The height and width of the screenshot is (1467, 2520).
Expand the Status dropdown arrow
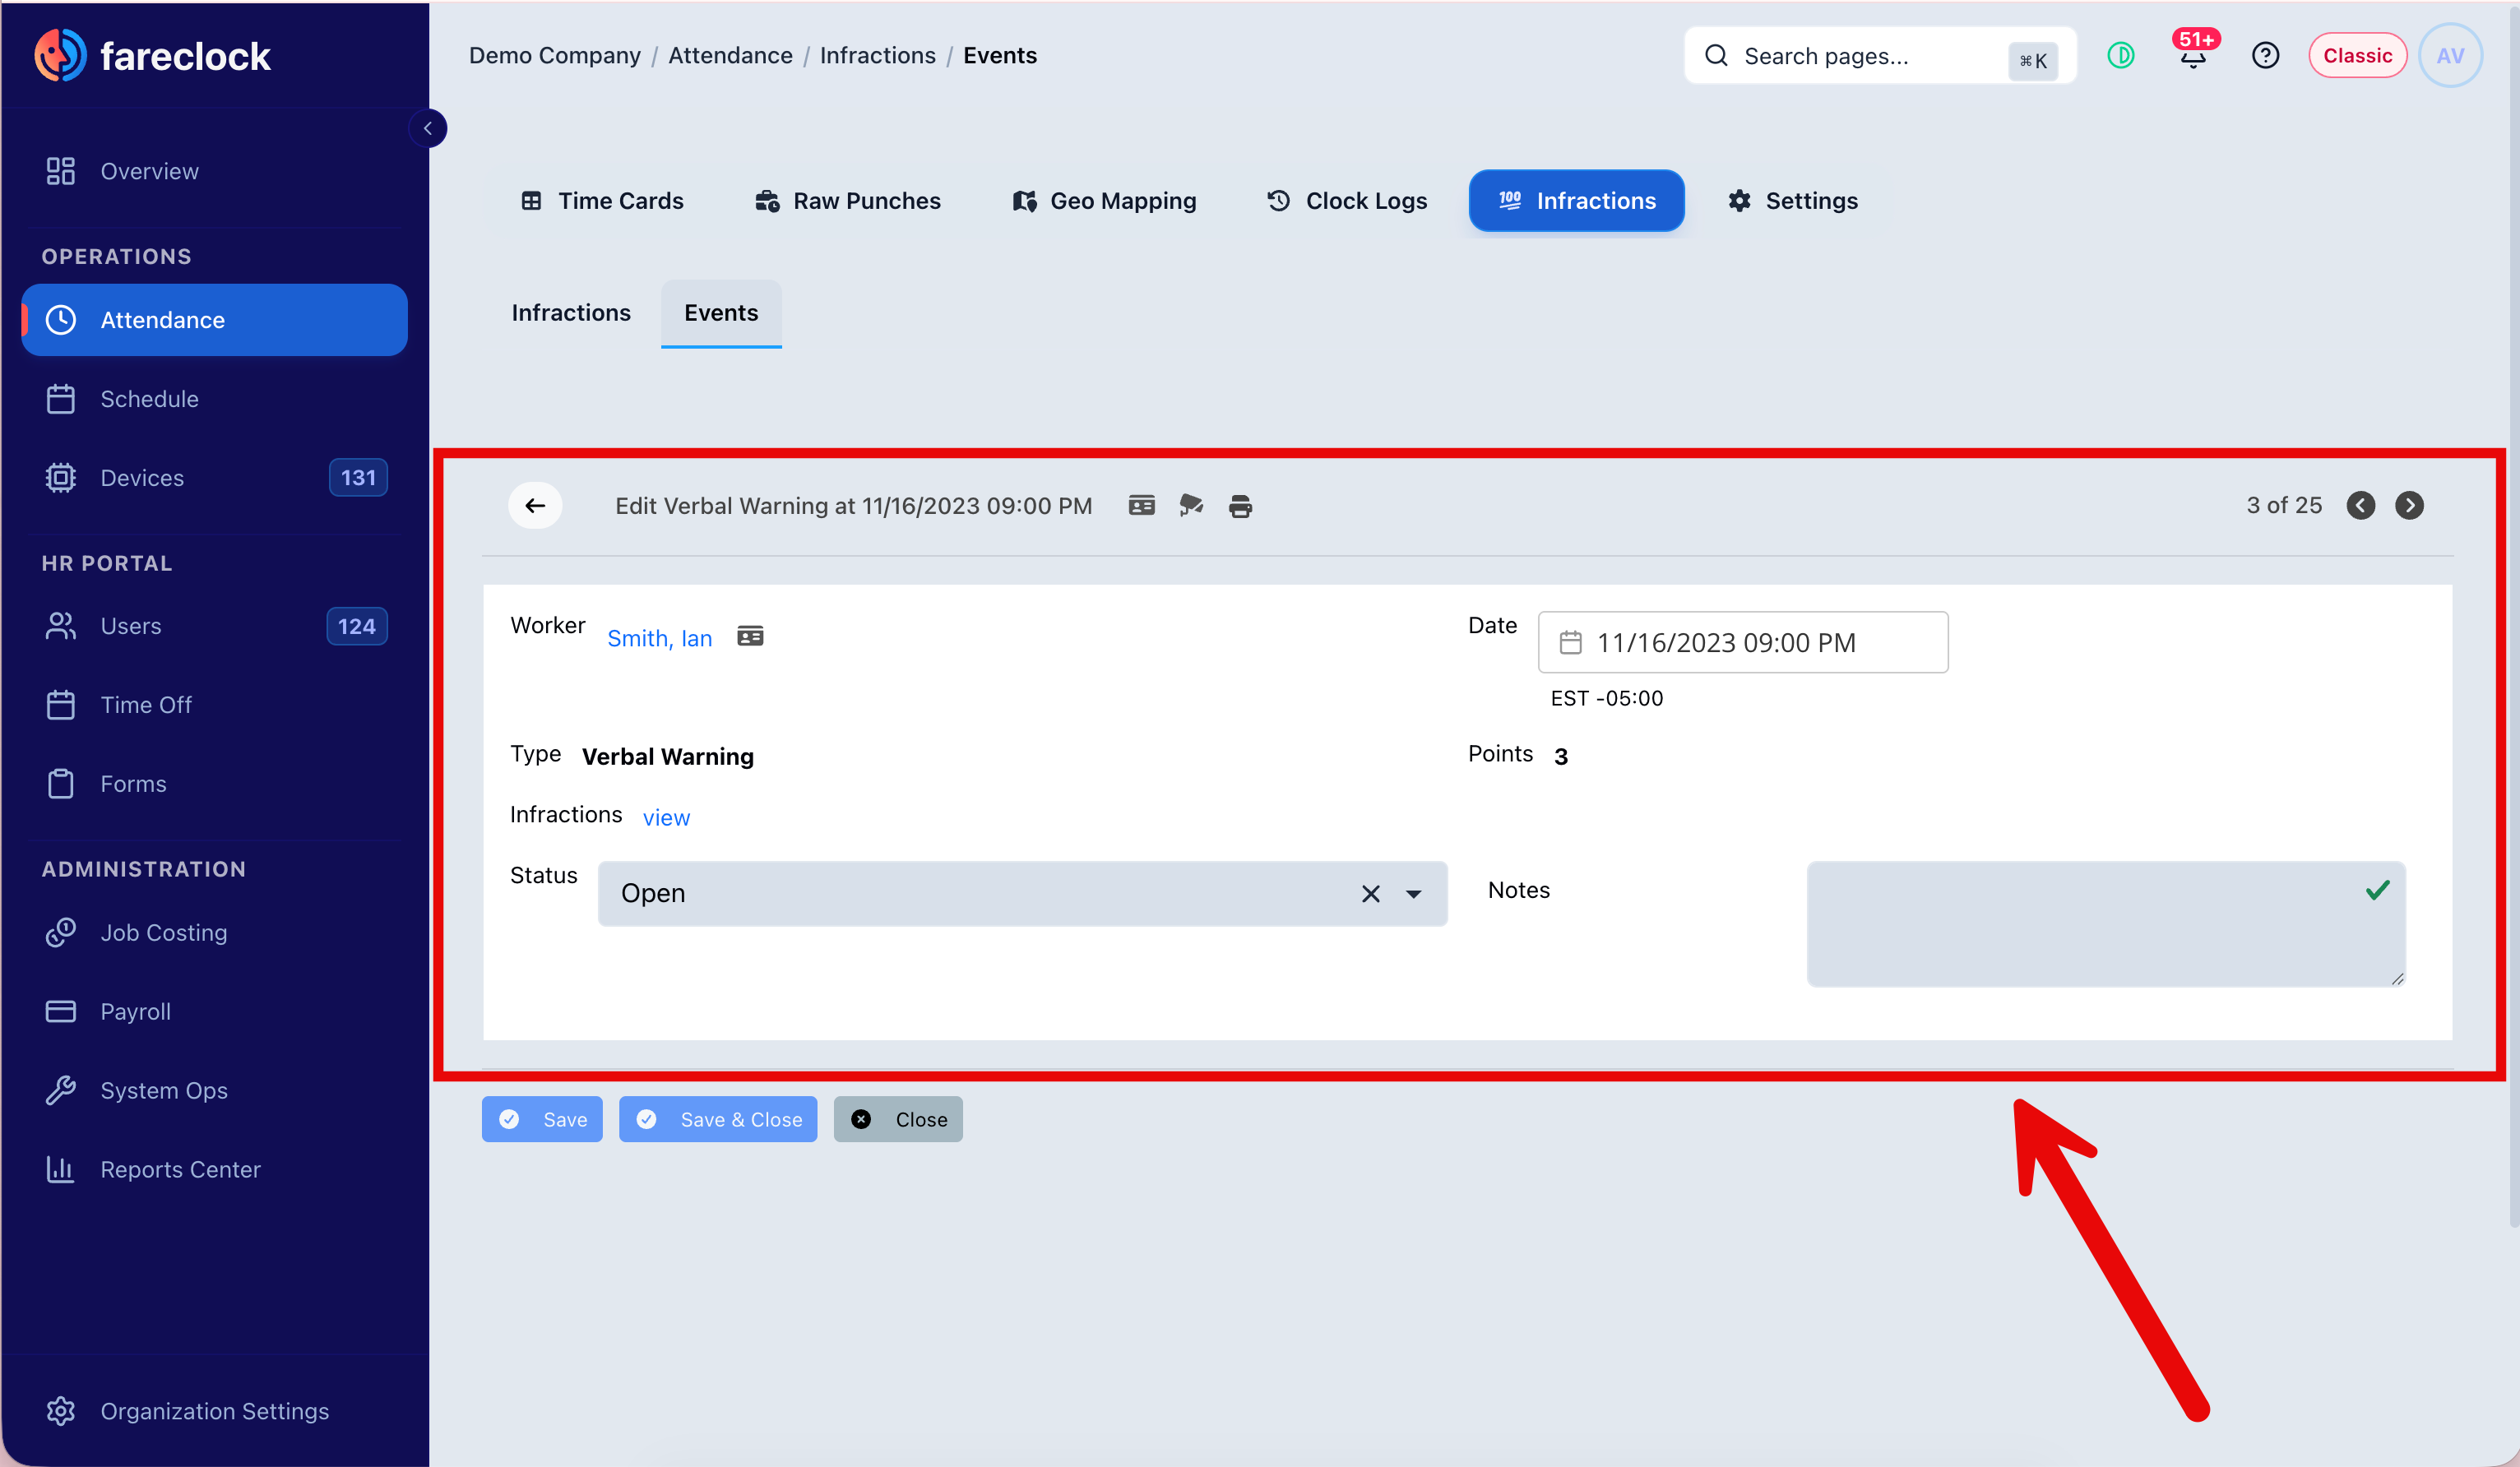pos(1413,894)
